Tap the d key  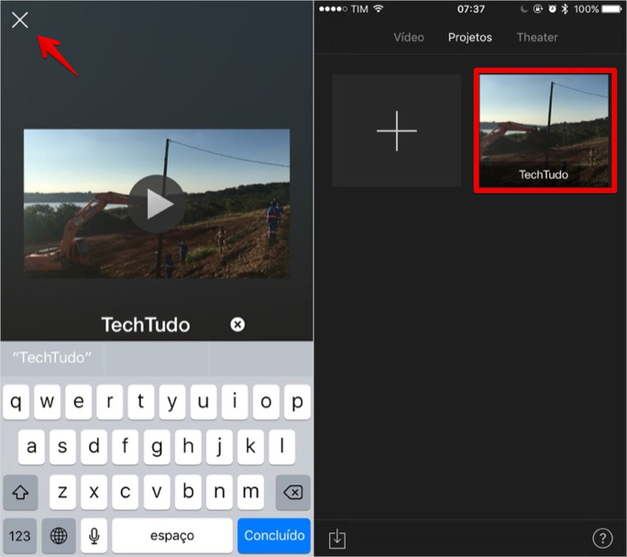94,447
